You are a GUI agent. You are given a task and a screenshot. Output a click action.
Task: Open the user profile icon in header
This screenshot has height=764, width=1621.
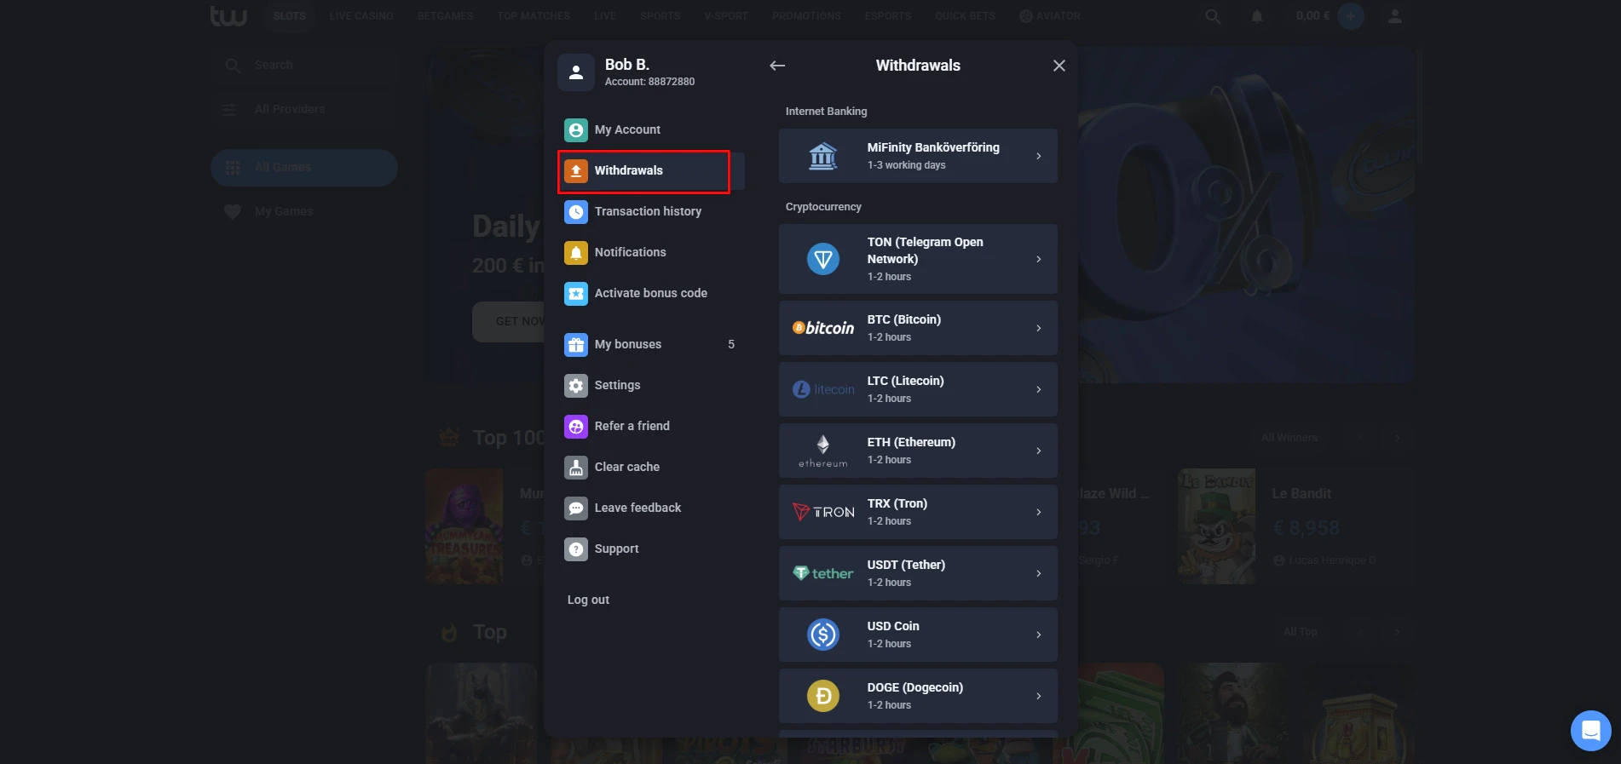point(1395,16)
